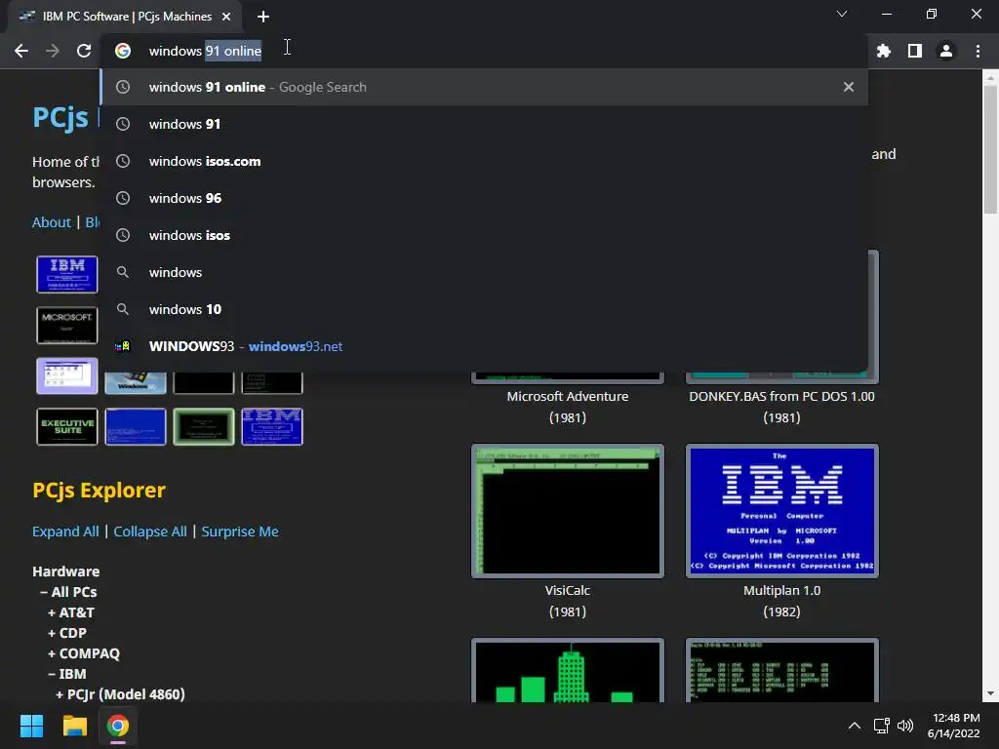Go back to previous page
Viewport: 999px width, 749px height.
[x=21, y=51]
